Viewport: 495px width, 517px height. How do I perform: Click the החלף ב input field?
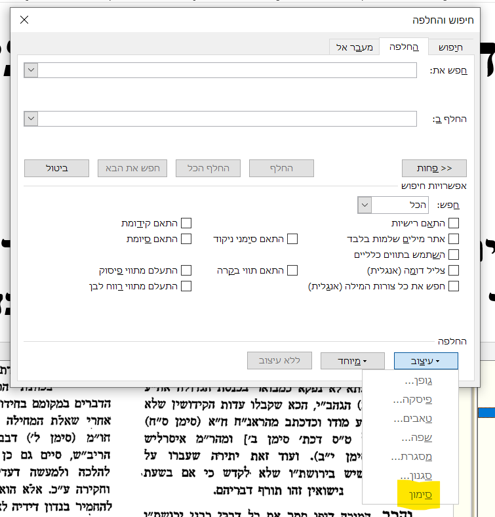click(x=227, y=119)
